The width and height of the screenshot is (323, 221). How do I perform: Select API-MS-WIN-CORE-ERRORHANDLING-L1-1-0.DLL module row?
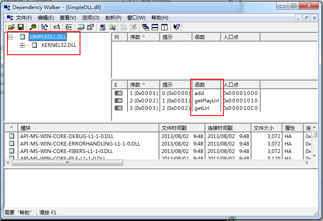click(158, 143)
